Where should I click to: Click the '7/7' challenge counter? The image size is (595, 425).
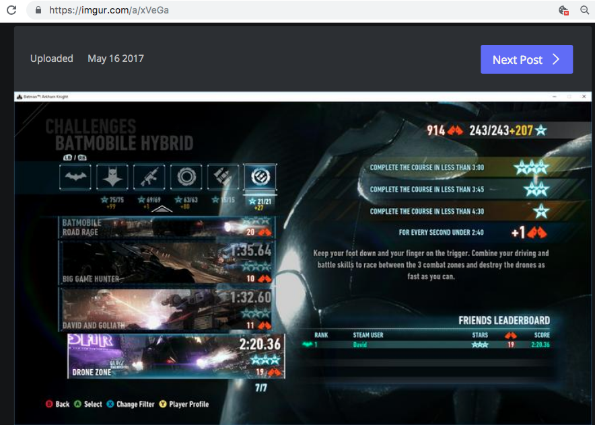coord(261,388)
